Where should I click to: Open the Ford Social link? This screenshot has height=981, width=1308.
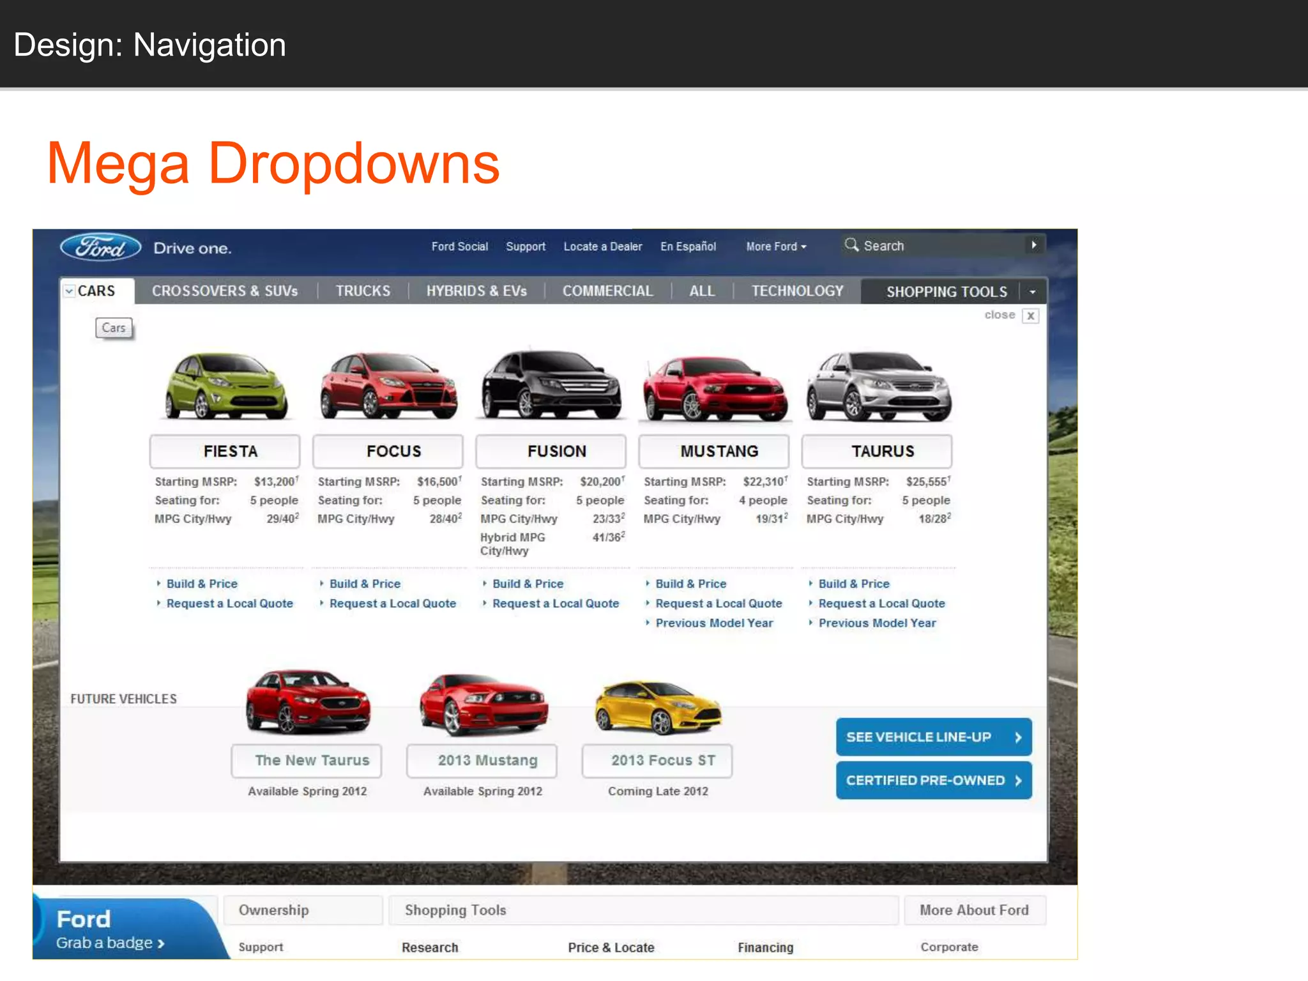(x=459, y=247)
